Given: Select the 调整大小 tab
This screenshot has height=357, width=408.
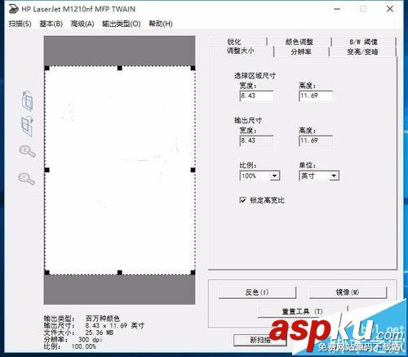Looking at the screenshot, I should tap(241, 51).
